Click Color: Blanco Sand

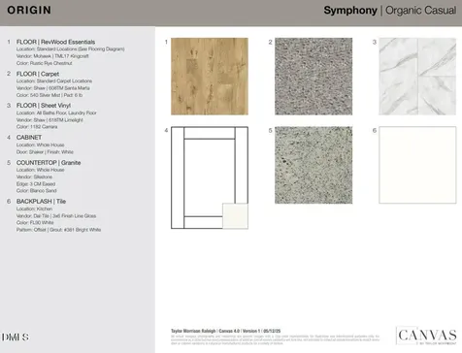pos(36,191)
